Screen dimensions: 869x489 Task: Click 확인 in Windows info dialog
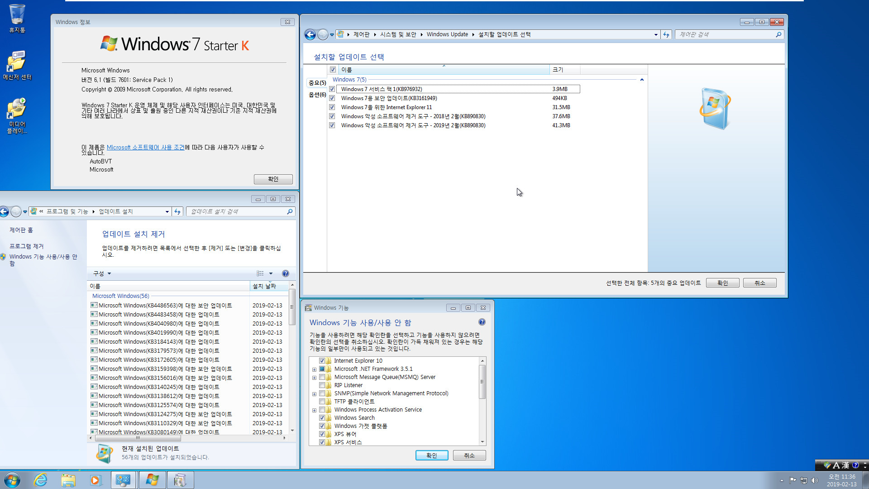click(273, 179)
